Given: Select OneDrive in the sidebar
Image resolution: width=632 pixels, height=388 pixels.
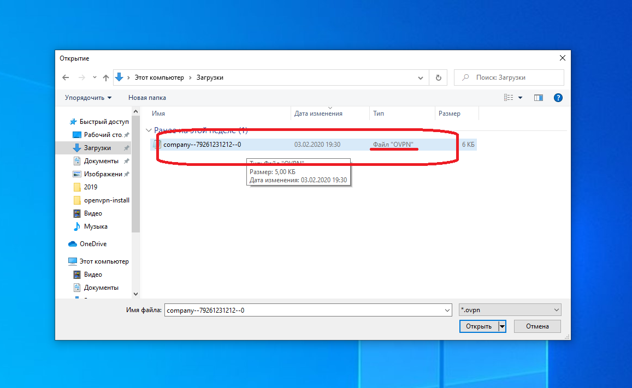Looking at the screenshot, I should [92, 244].
